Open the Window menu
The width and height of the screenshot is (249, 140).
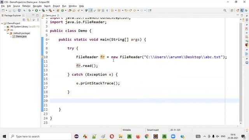[73, 6]
